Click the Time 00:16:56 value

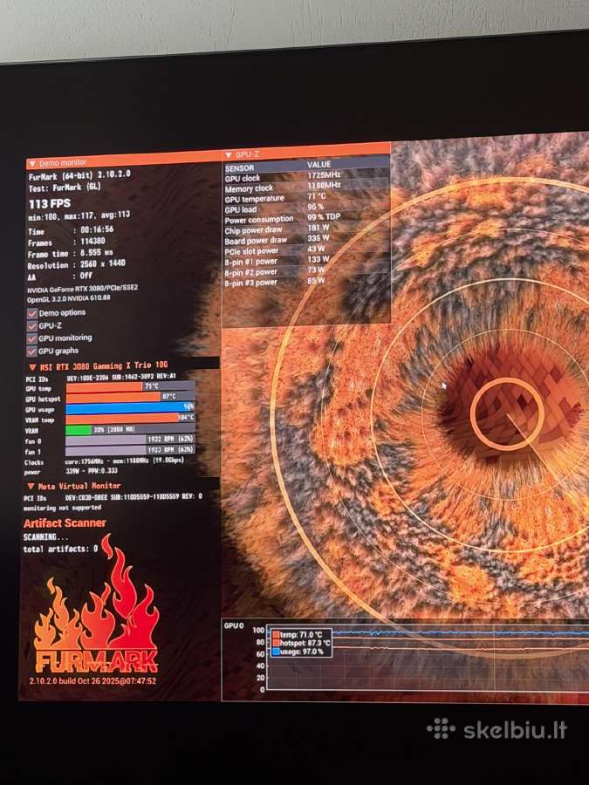97,229
